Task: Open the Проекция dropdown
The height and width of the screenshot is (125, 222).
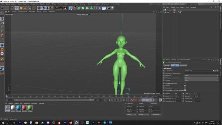Action: (202, 76)
